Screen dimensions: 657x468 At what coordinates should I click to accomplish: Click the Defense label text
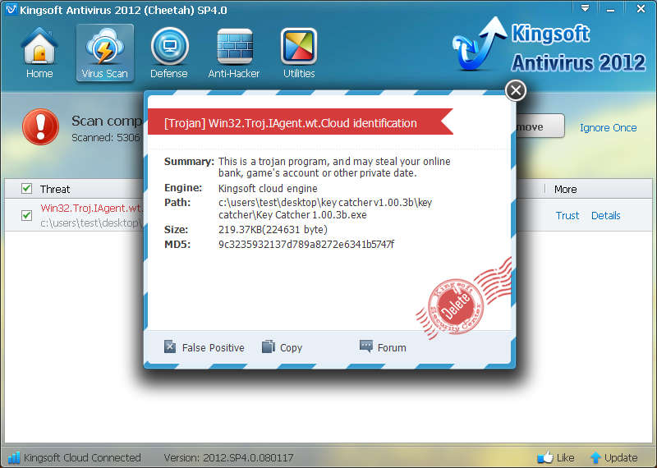click(x=169, y=74)
